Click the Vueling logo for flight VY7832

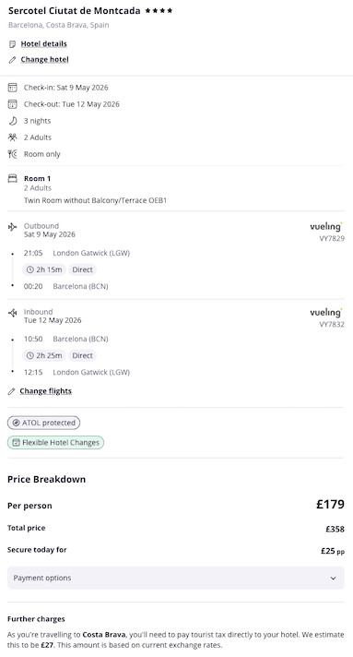click(326, 313)
